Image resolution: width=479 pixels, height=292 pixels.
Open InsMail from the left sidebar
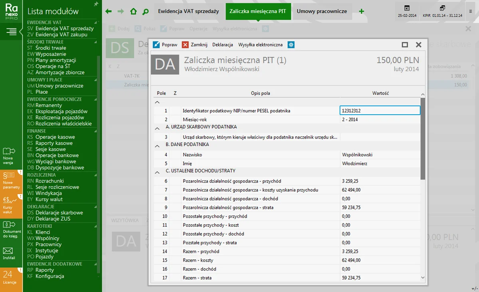click(x=9, y=253)
